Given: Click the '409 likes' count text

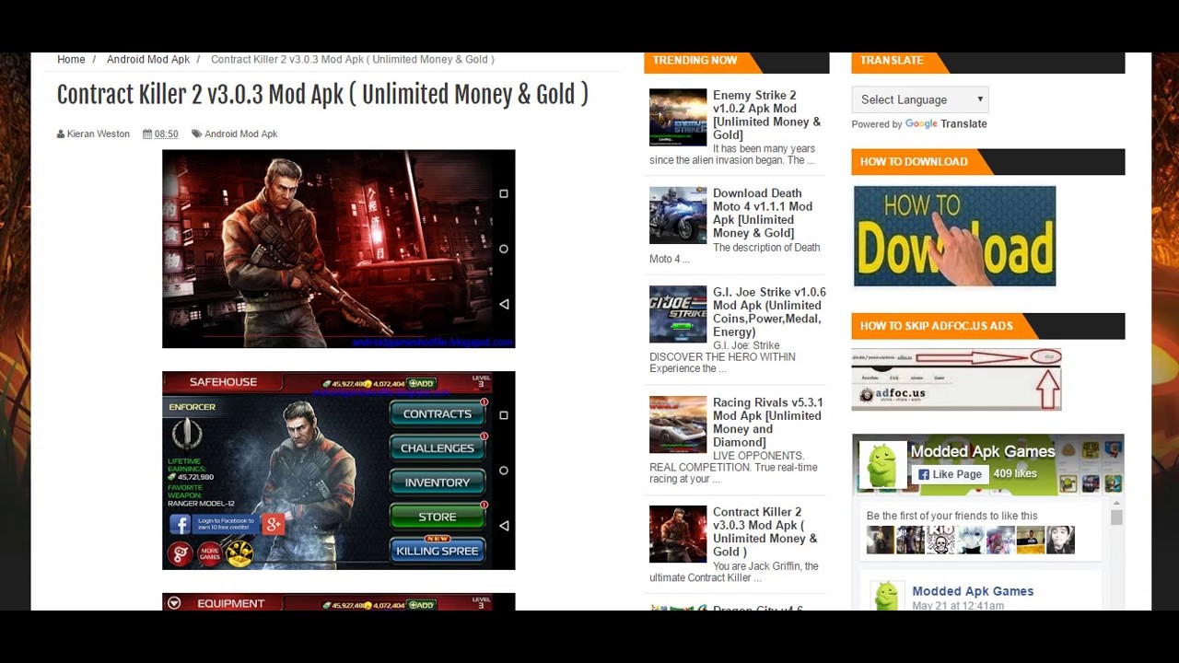Looking at the screenshot, I should [x=1015, y=473].
